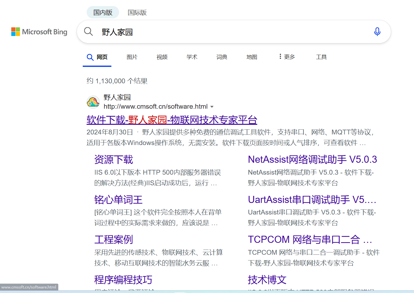Open the 程序编程技巧 sublink
The image size is (414, 293).
click(x=123, y=279)
